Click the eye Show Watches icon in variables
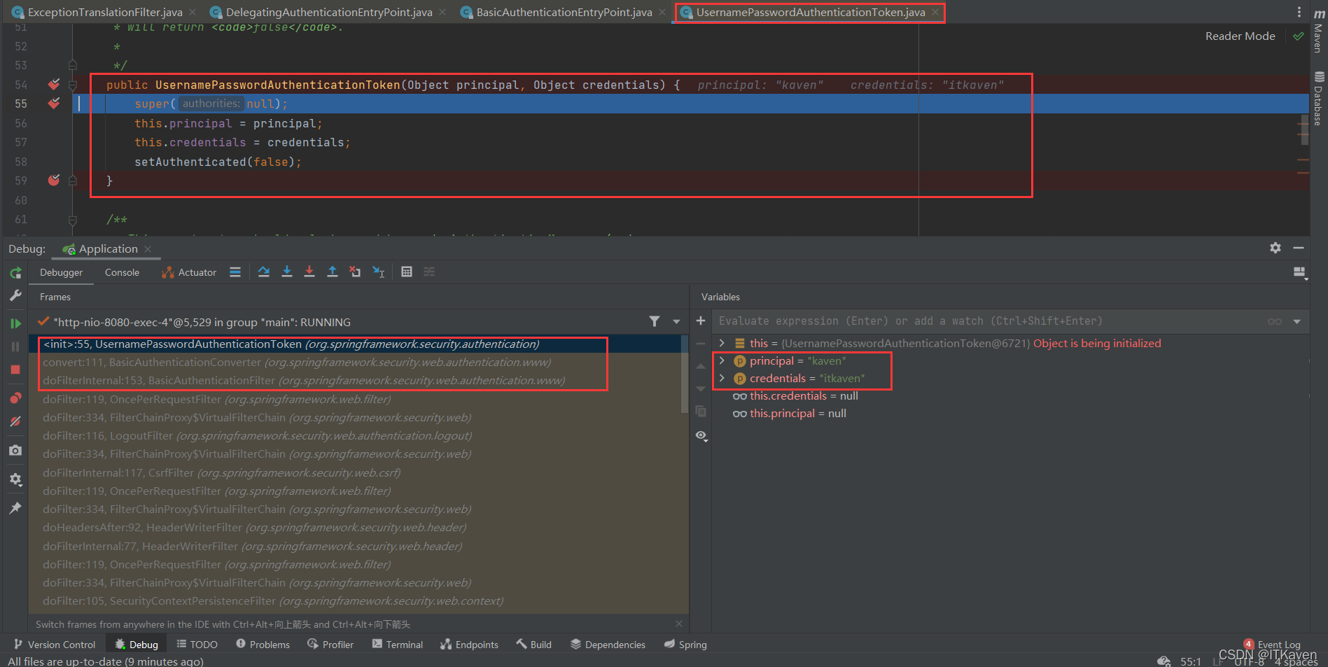This screenshot has height=667, width=1328. (701, 435)
